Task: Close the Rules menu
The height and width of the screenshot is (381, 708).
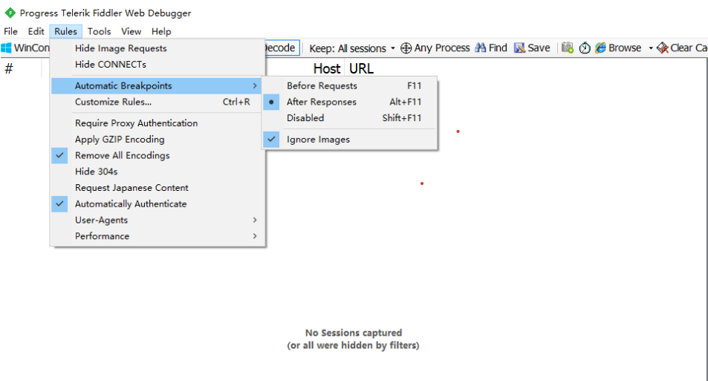Action: point(65,31)
